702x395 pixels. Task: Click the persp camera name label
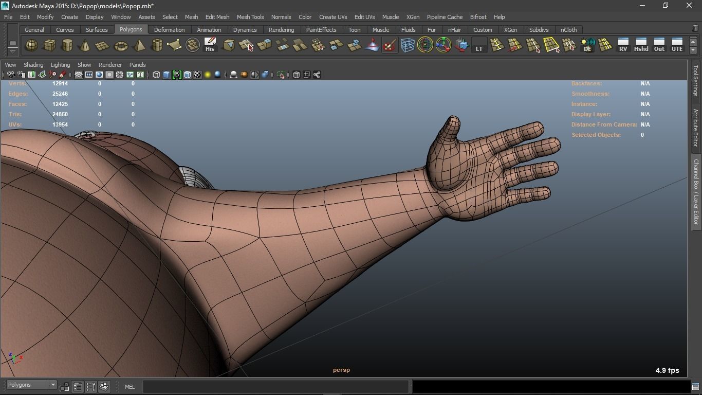(341, 370)
